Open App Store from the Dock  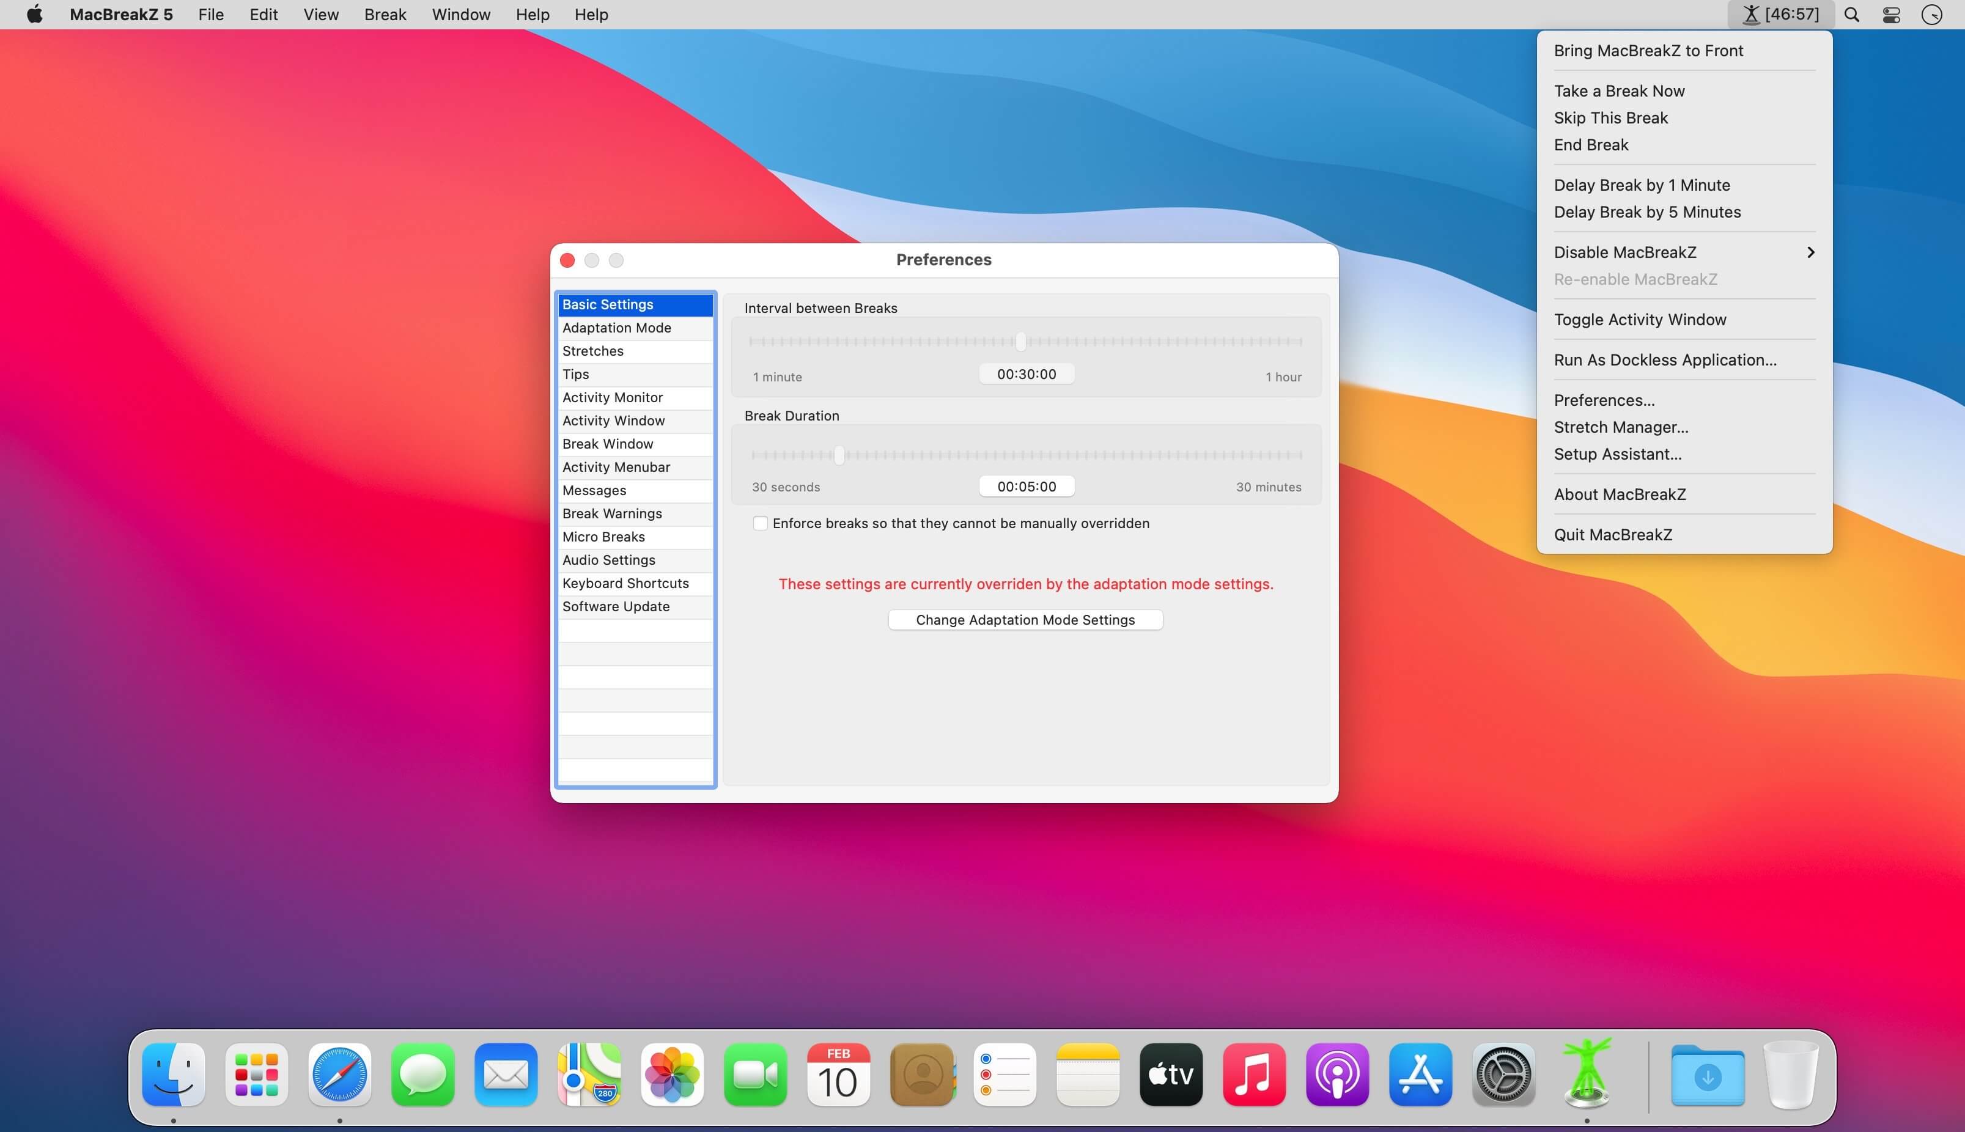tap(1421, 1075)
